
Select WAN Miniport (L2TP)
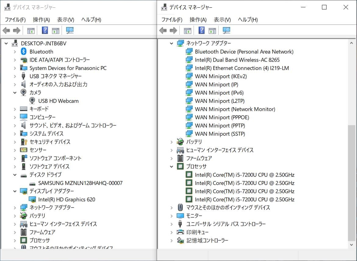[x=220, y=101]
